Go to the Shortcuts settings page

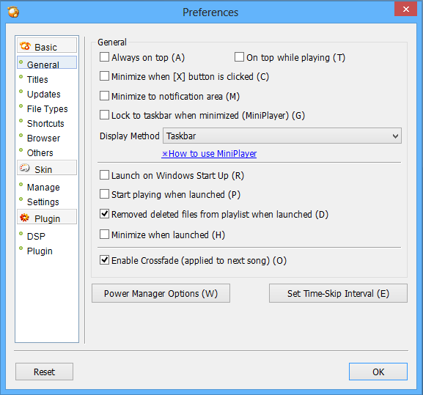[x=45, y=124]
